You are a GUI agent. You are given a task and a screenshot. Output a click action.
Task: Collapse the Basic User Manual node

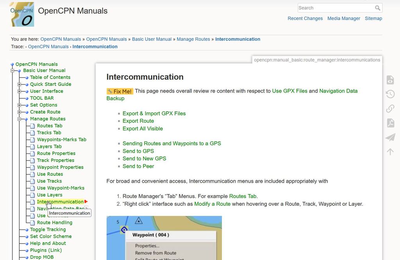pos(12,71)
